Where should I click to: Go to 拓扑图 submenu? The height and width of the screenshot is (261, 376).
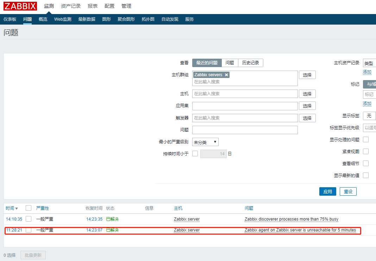148,19
